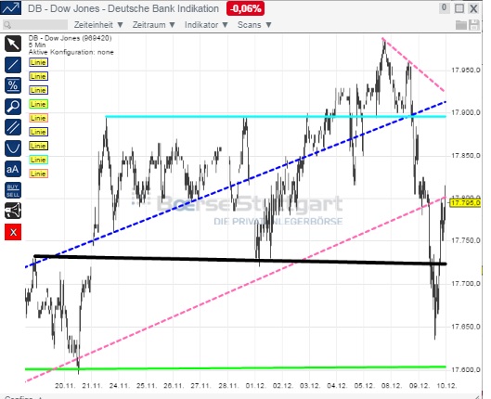Screen dimensions: 491x399
Task: Click the Aktive Konfiguration: none text
Action: [x=71, y=52]
